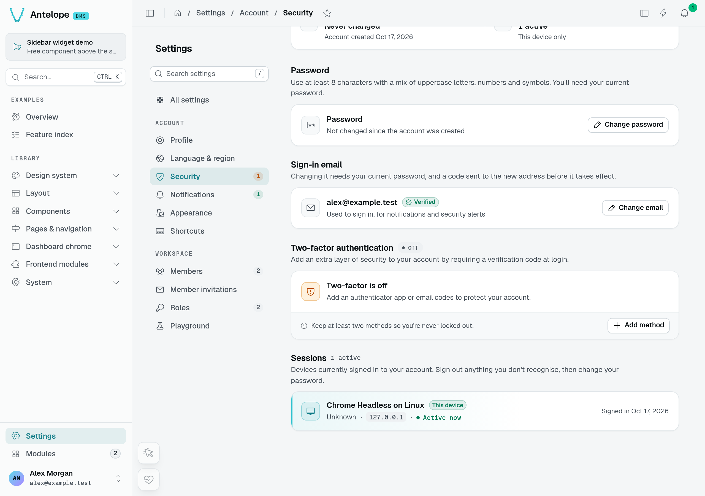
Task: Open Appearance settings
Action: 209,213
